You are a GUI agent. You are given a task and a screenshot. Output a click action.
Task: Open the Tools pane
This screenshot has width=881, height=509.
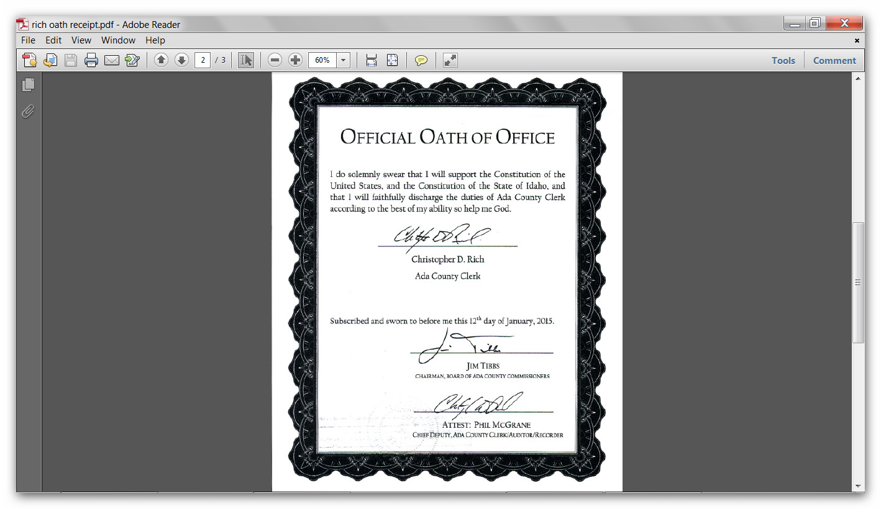pos(783,60)
